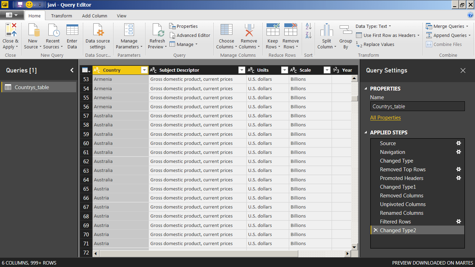
Task: Edit the query Name field
Action: [417, 106]
